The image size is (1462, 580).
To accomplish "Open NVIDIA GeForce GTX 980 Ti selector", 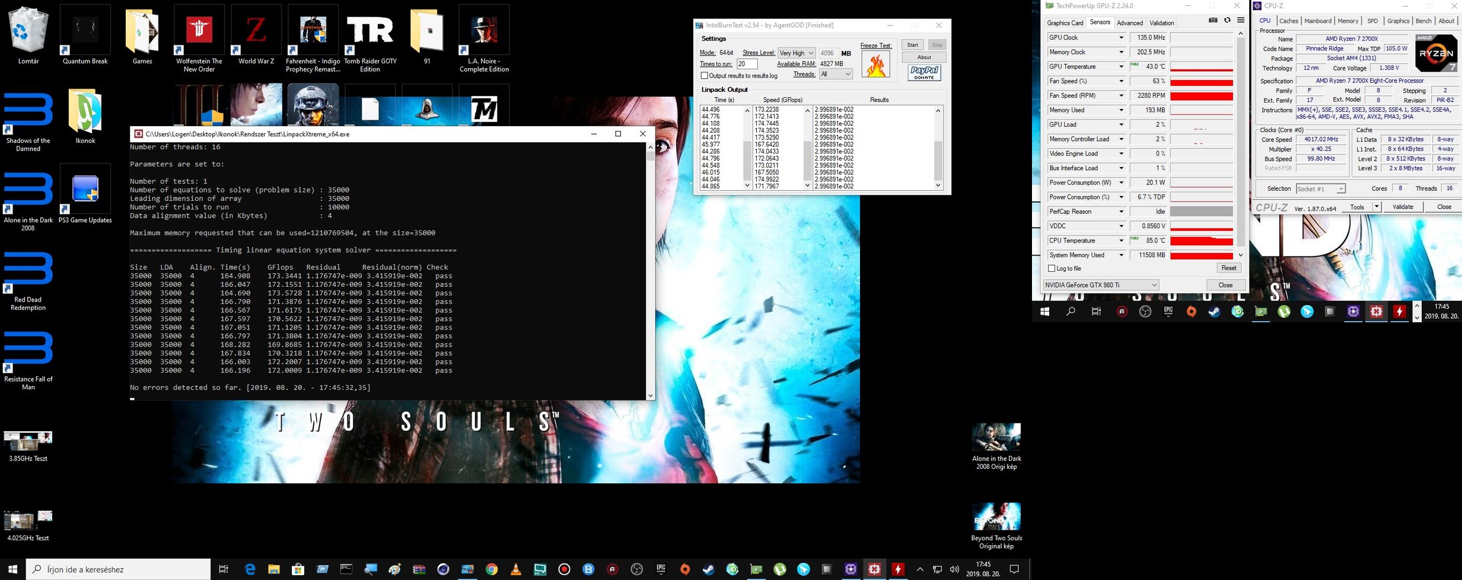I will click(1101, 285).
